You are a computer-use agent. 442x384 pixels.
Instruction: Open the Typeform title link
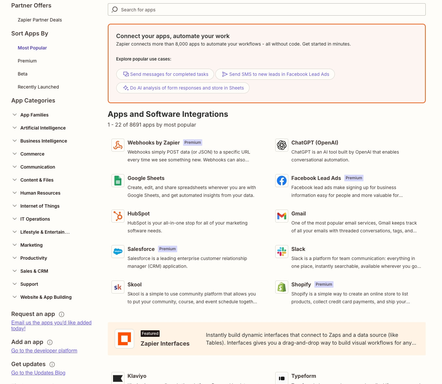(304, 376)
